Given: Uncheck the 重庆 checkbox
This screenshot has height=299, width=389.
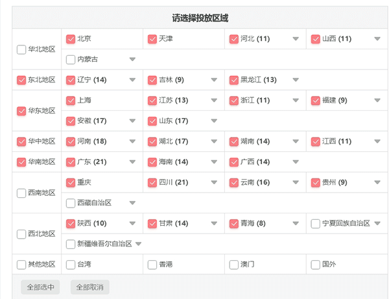Looking at the screenshot, I should pyautogui.click(x=71, y=183).
